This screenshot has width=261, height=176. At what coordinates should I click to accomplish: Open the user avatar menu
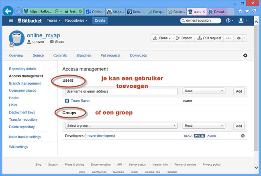[243, 20]
